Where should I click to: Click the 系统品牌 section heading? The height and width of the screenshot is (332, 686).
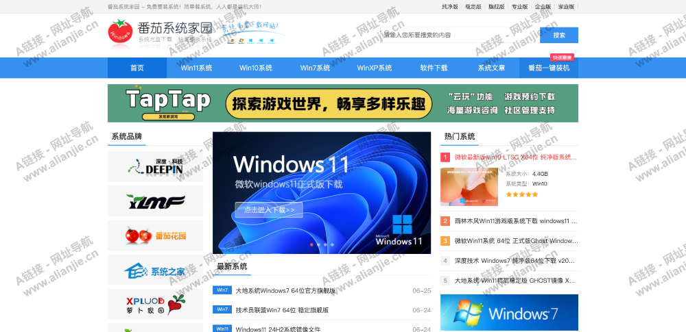click(x=127, y=136)
